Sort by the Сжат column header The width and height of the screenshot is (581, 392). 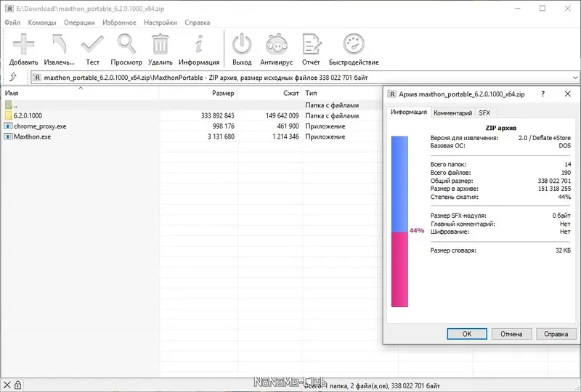[269, 93]
